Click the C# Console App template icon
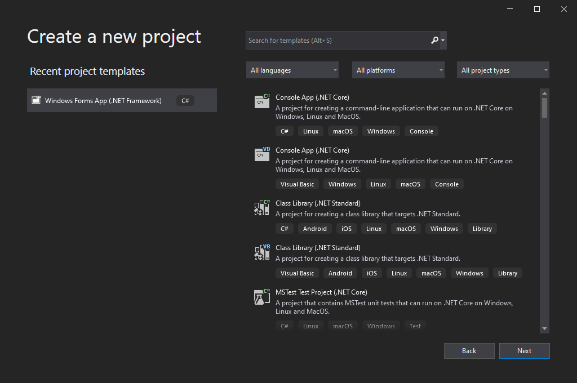This screenshot has width=577, height=383. point(262,101)
